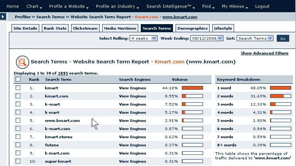Click the super kmart search term
296x166 pixels.
[58, 161]
